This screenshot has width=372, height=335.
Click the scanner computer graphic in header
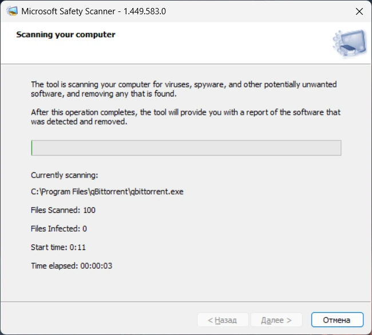[x=350, y=43]
